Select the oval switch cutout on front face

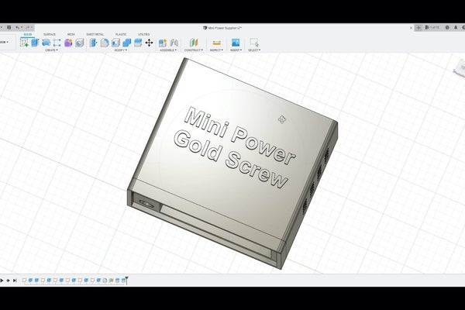[146, 203]
